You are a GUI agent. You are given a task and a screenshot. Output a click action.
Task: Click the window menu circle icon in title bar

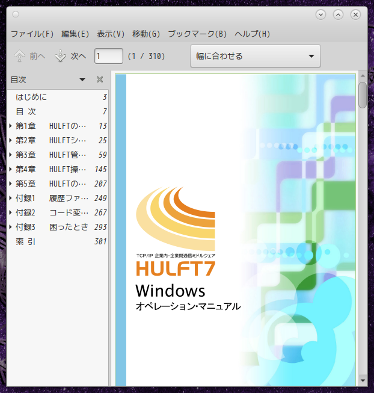(16, 14)
